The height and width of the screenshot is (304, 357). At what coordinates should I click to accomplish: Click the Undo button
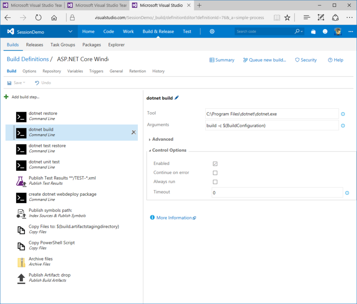coord(43,83)
